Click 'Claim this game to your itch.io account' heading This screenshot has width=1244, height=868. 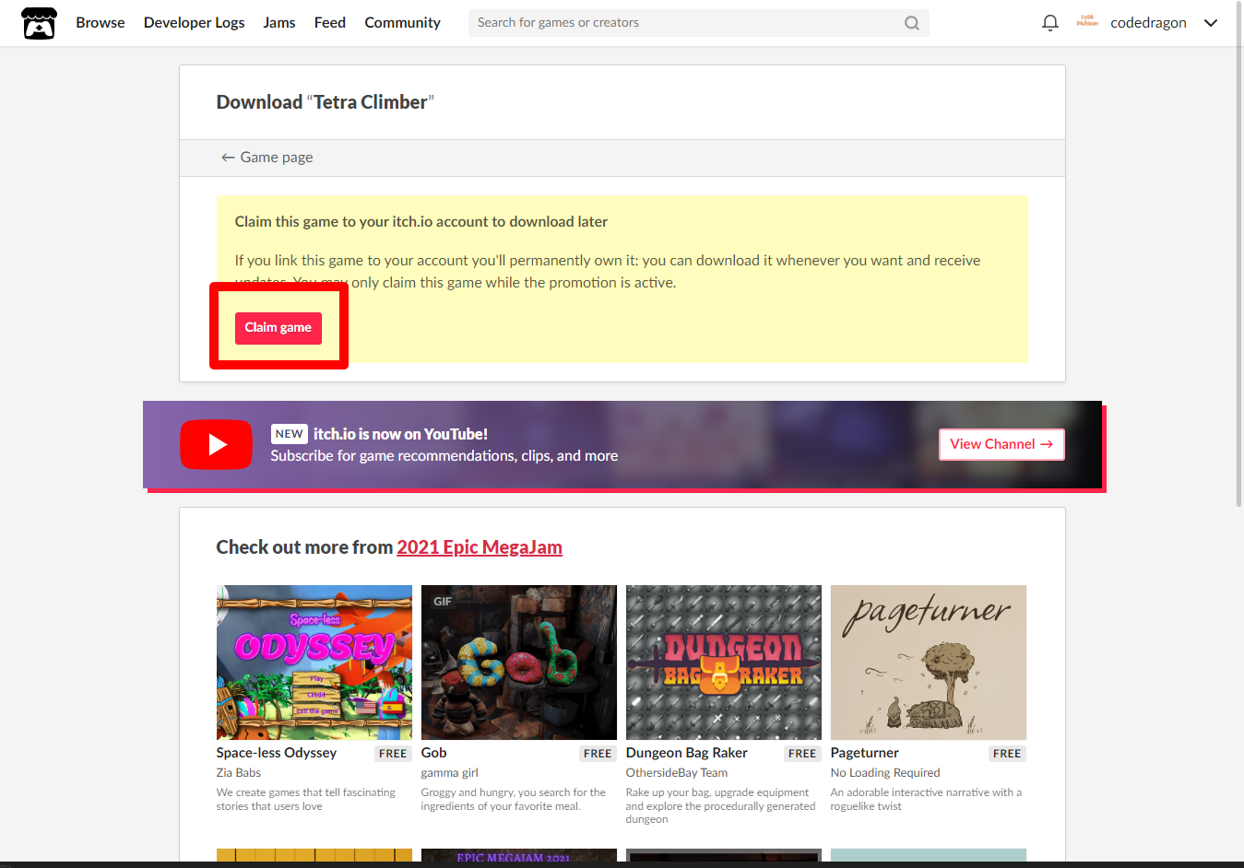point(421,222)
